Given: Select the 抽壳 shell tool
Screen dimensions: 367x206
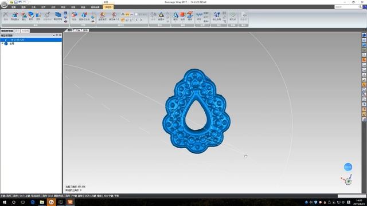Looking at the screenshot, I should coord(175,16).
